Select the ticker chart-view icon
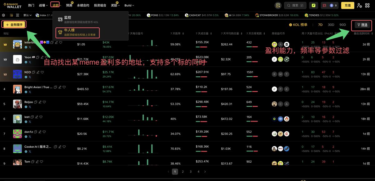Screen dimensions: 375x181 tap(17, 15)
